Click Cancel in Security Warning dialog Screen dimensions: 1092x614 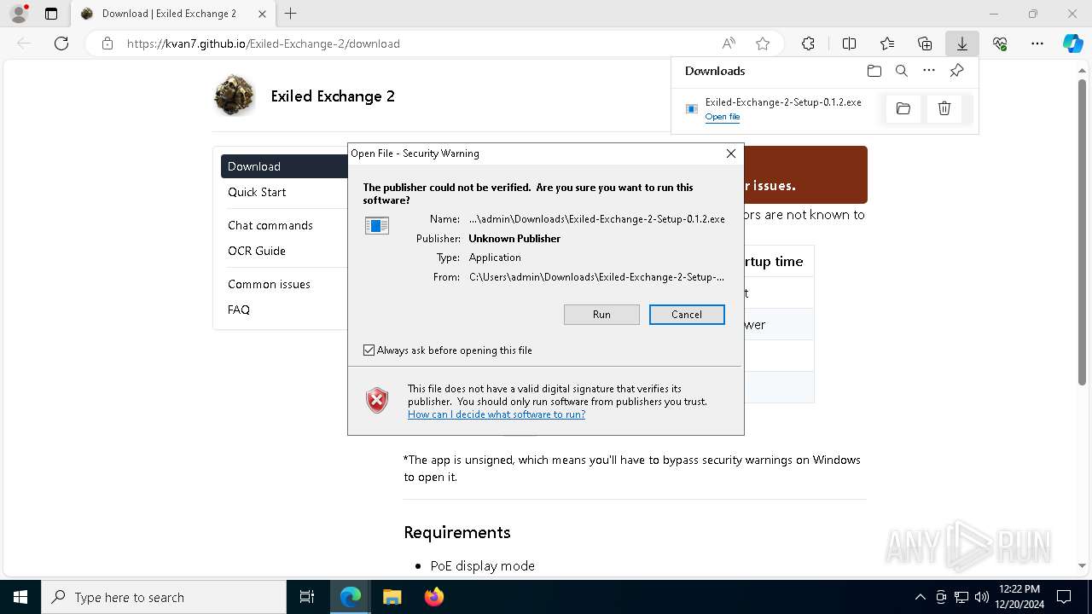pos(687,315)
